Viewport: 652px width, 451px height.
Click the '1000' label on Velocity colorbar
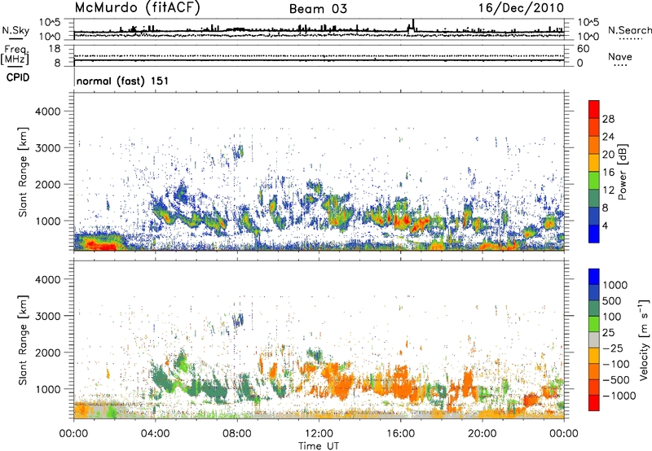[x=615, y=285]
